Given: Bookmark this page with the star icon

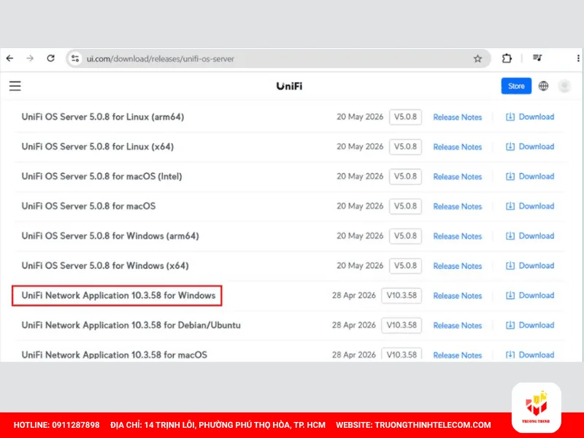Looking at the screenshot, I should pyautogui.click(x=477, y=58).
